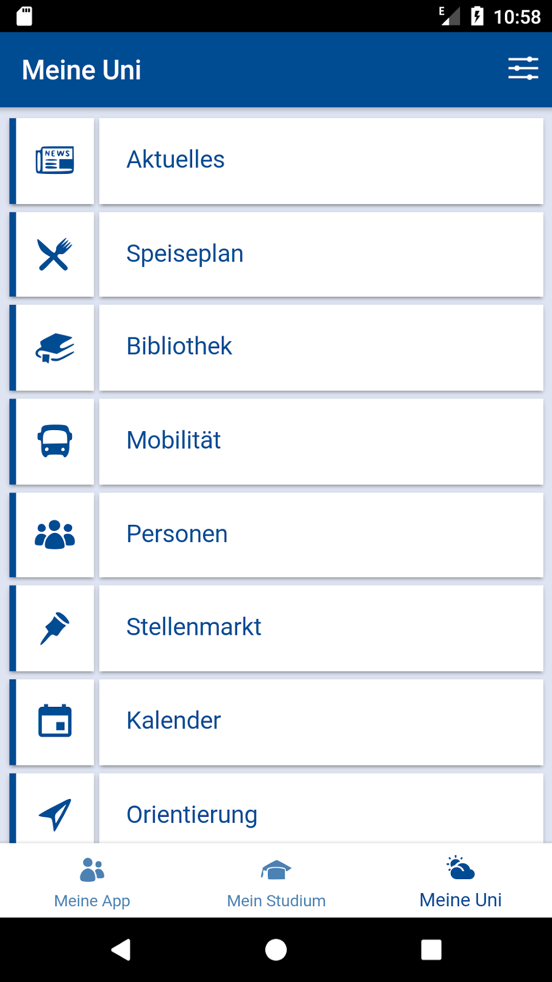This screenshot has width=552, height=982.
Task: Tap the bus icon for Mobilität
Action: tap(55, 441)
